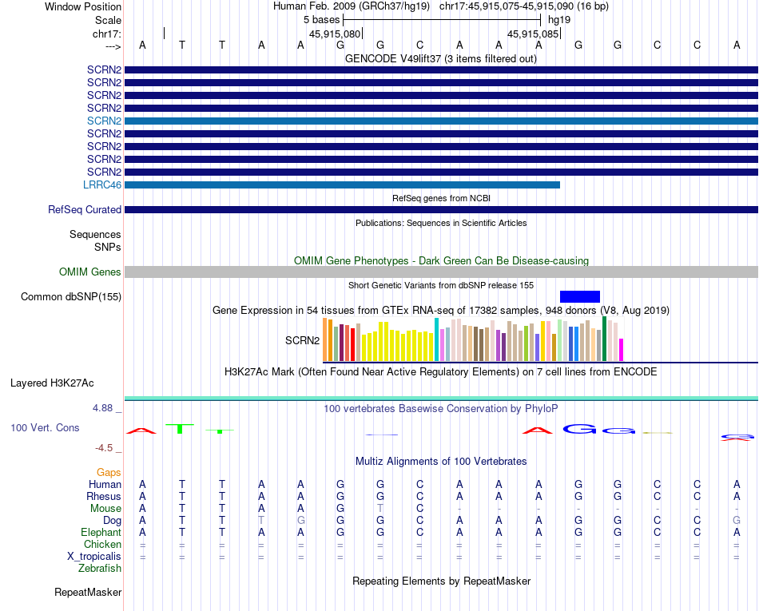Click the gray T in Dog row

261,521
